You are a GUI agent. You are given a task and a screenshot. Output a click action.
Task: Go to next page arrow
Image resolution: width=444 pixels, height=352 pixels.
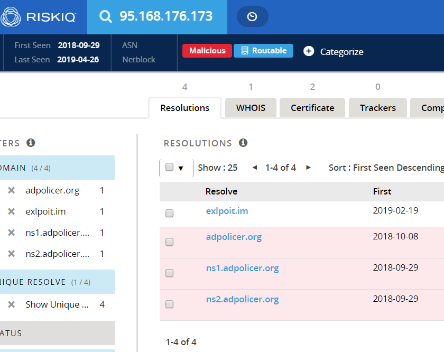pyautogui.click(x=308, y=168)
